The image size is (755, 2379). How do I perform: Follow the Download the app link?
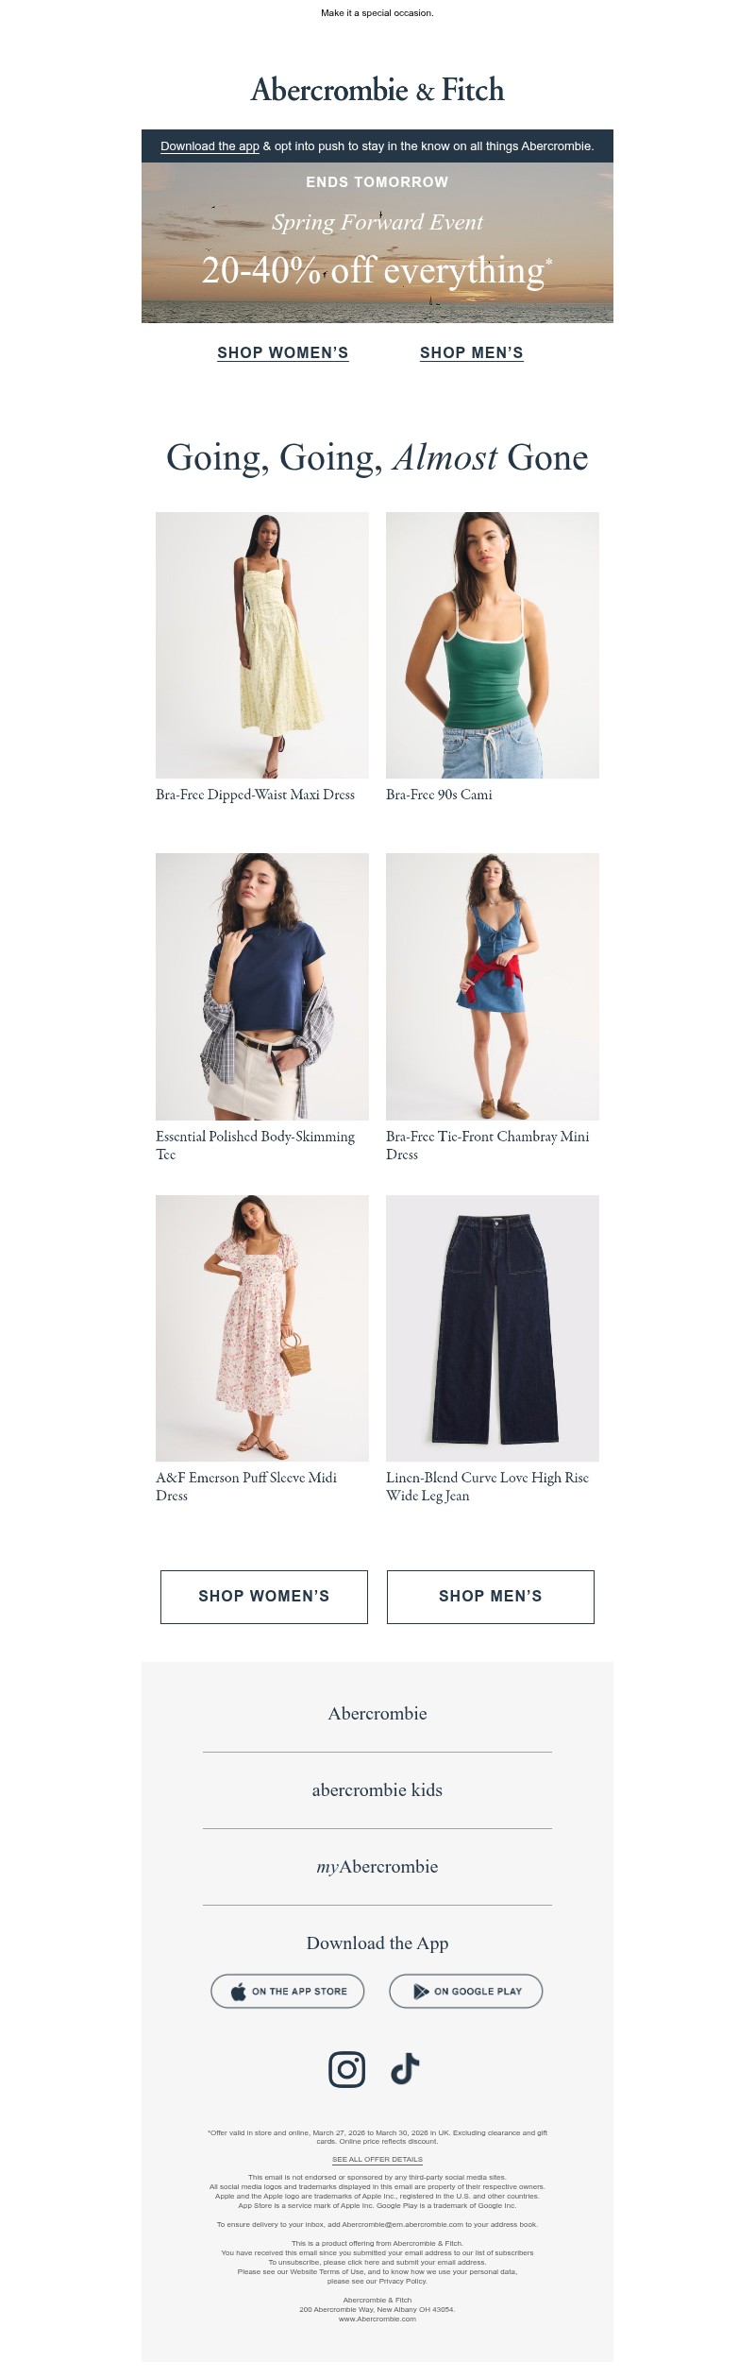pos(210,146)
